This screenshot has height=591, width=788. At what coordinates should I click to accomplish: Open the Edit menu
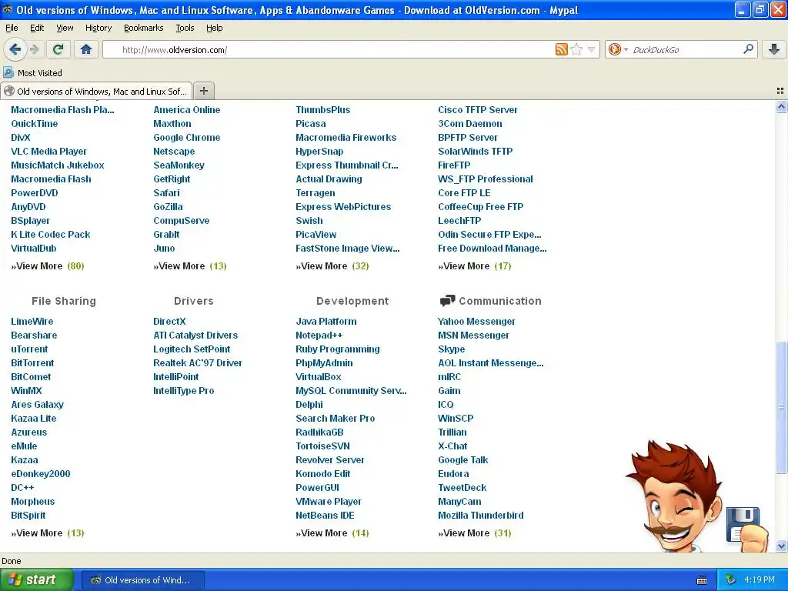37,28
